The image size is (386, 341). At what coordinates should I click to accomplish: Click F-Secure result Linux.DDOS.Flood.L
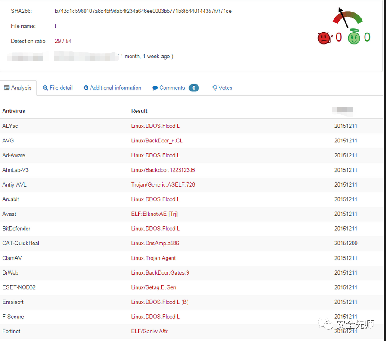point(155,317)
